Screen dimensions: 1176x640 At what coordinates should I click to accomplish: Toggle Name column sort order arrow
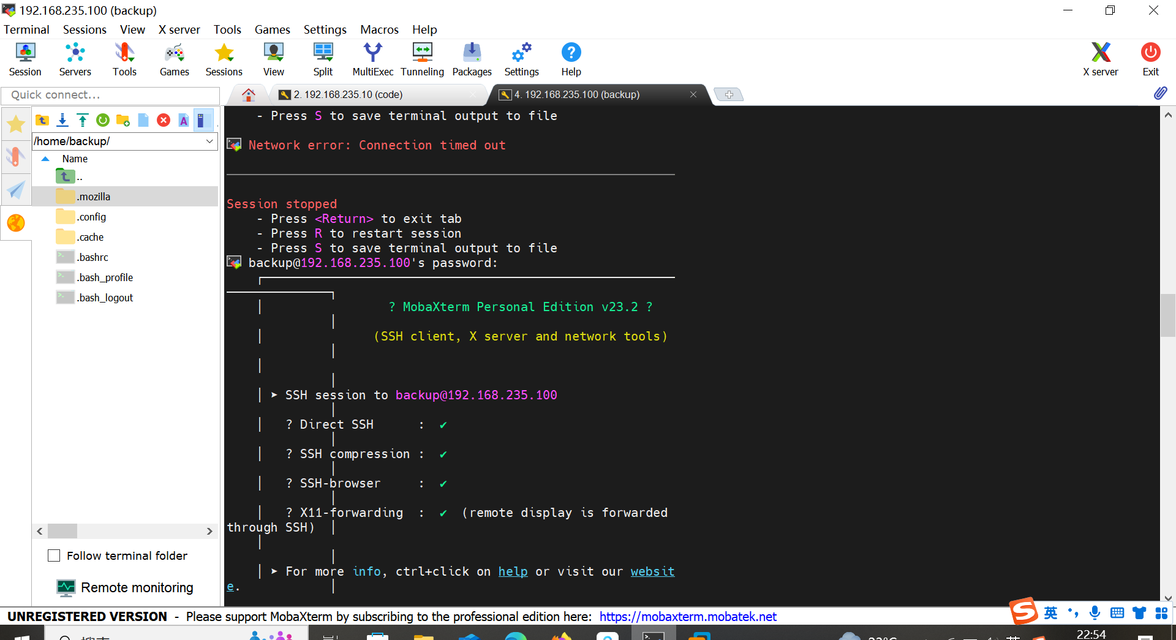[x=45, y=159]
